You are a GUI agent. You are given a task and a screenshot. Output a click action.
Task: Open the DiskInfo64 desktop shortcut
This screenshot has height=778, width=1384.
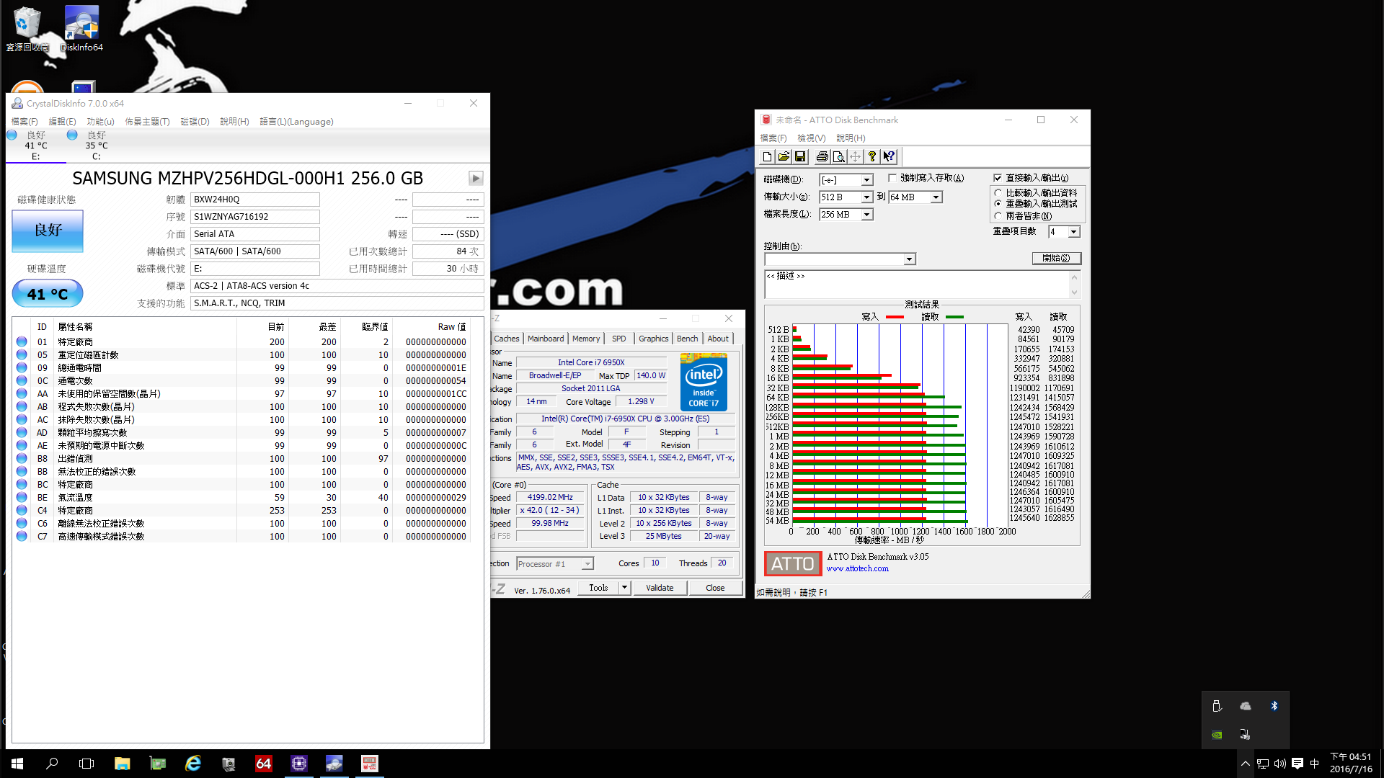click(81, 29)
